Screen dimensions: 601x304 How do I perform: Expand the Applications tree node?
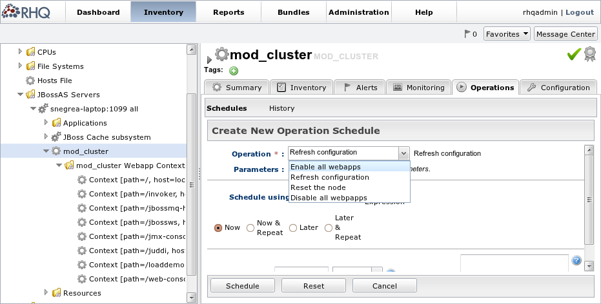pos(46,122)
